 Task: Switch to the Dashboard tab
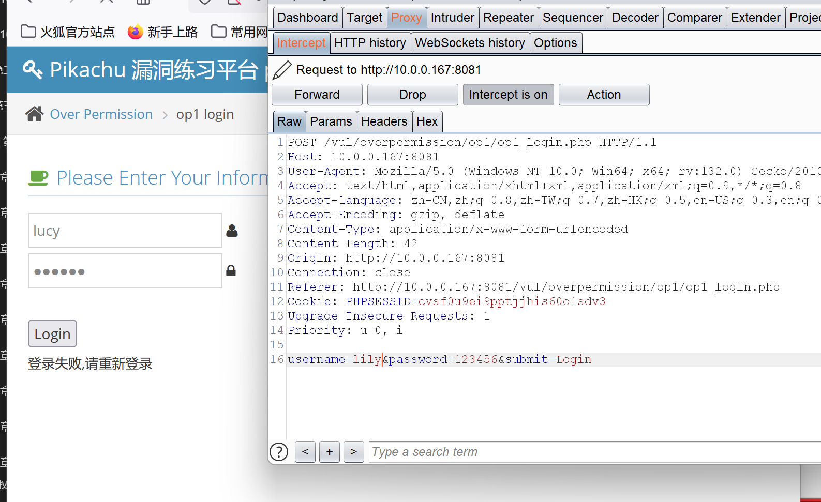pos(307,18)
